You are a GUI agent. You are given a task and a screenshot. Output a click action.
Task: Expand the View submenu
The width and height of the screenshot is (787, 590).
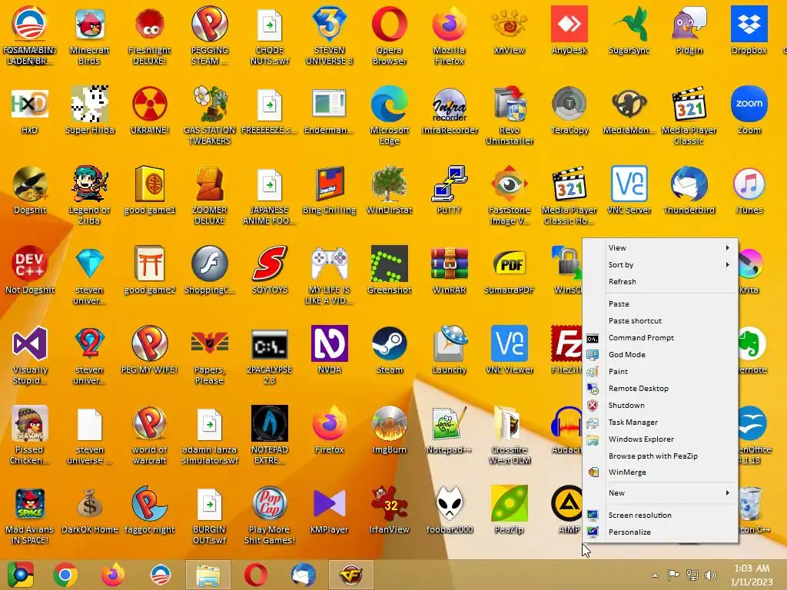(x=660, y=248)
